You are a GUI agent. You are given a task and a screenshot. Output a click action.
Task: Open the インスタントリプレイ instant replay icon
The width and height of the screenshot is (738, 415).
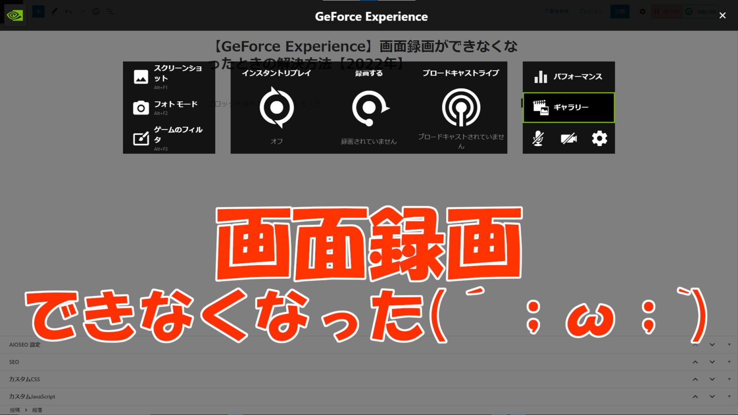click(277, 107)
